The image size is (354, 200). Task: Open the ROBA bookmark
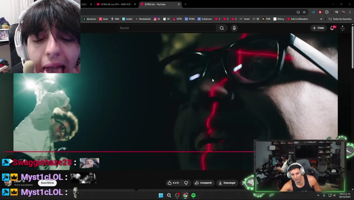(190, 19)
